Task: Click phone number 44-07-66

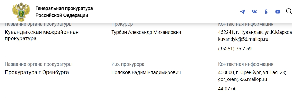Action: click(x=227, y=89)
